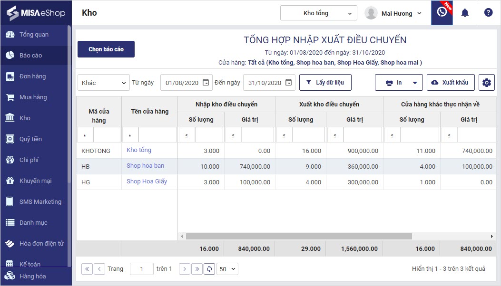Open the Khác time period dropdown
501x286 pixels.
click(103, 83)
